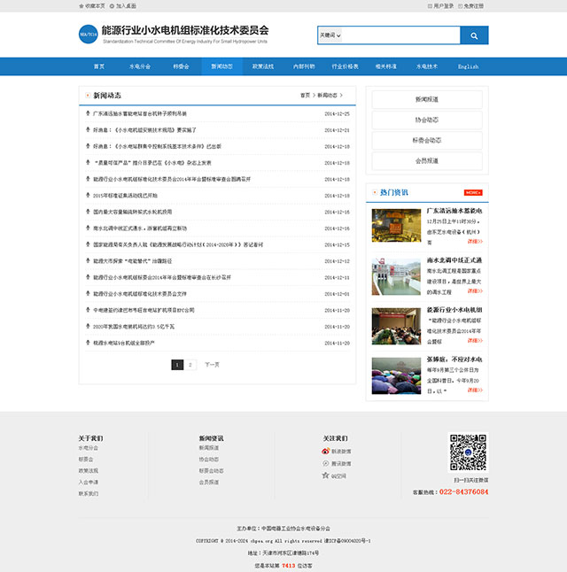Open 新浪微博 Weibo icon in footer
567x572 pixels.
tap(326, 451)
